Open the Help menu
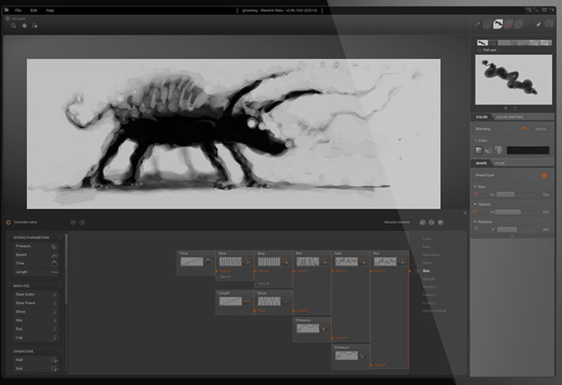 point(49,11)
